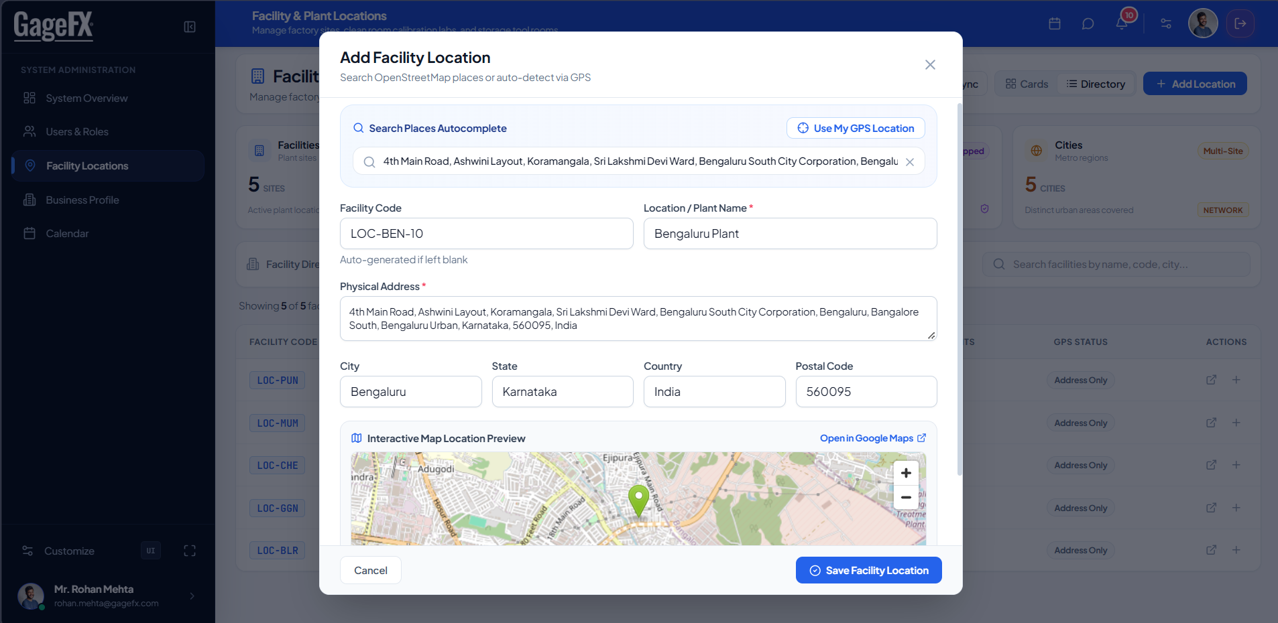Zoom in on the map preview
The image size is (1278, 623).
pyautogui.click(x=906, y=473)
